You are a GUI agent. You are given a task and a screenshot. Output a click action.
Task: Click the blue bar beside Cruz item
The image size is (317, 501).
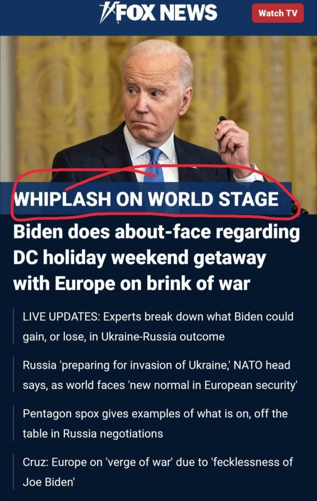(14, 471)
